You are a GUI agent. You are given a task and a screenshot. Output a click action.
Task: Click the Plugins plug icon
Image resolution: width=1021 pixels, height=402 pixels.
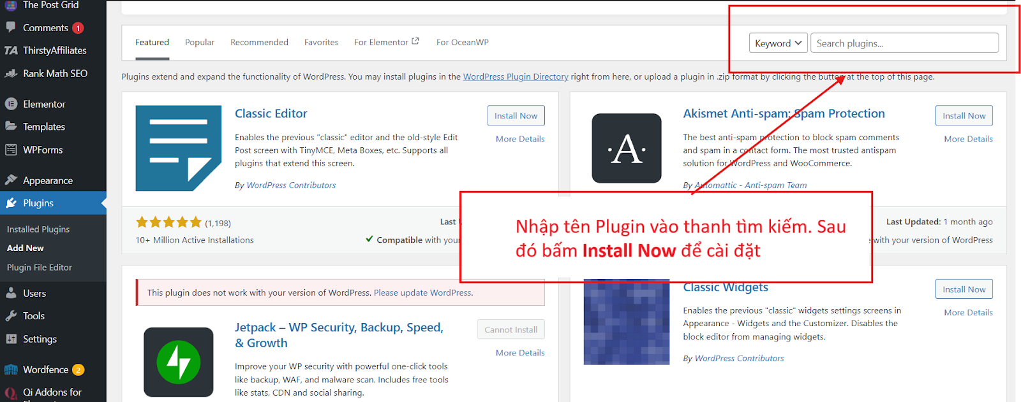(x=11, y=203)
